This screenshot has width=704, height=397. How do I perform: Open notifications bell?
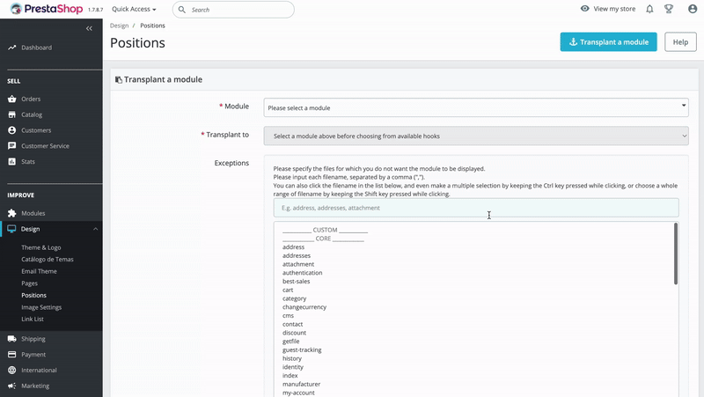[649, 9]
